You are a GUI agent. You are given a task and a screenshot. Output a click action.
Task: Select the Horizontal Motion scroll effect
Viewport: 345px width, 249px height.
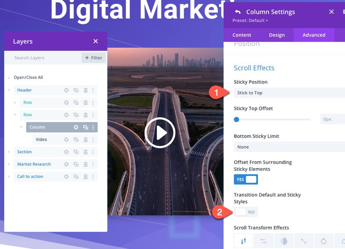point(263,240)
